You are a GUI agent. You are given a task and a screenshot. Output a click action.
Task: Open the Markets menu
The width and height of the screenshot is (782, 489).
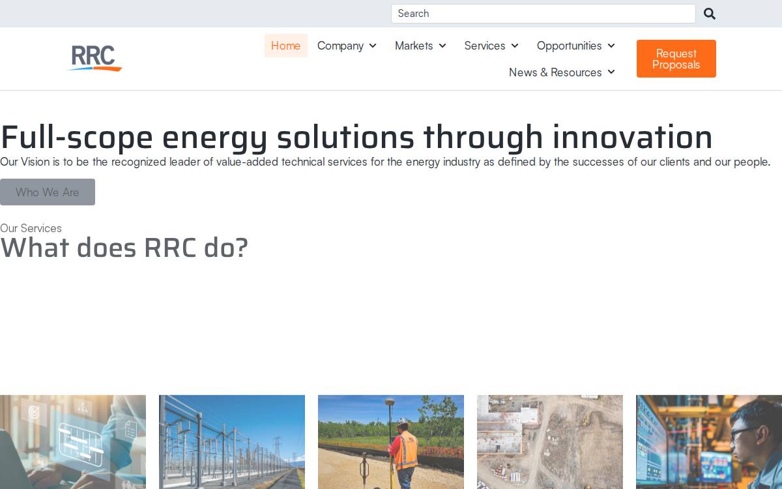coord(420,46)
